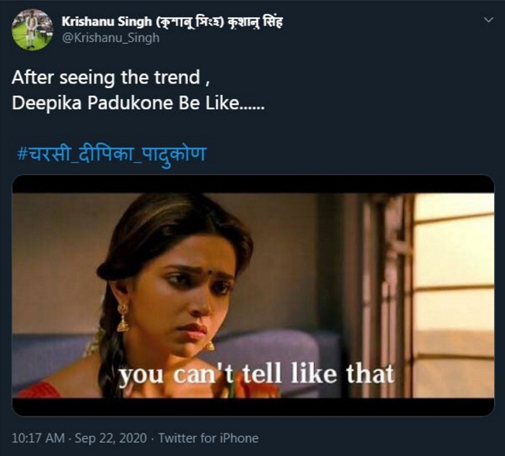Click the black bar atop the meme image
This screenshot has width=505, height=456.
click(x=252, y=184)
